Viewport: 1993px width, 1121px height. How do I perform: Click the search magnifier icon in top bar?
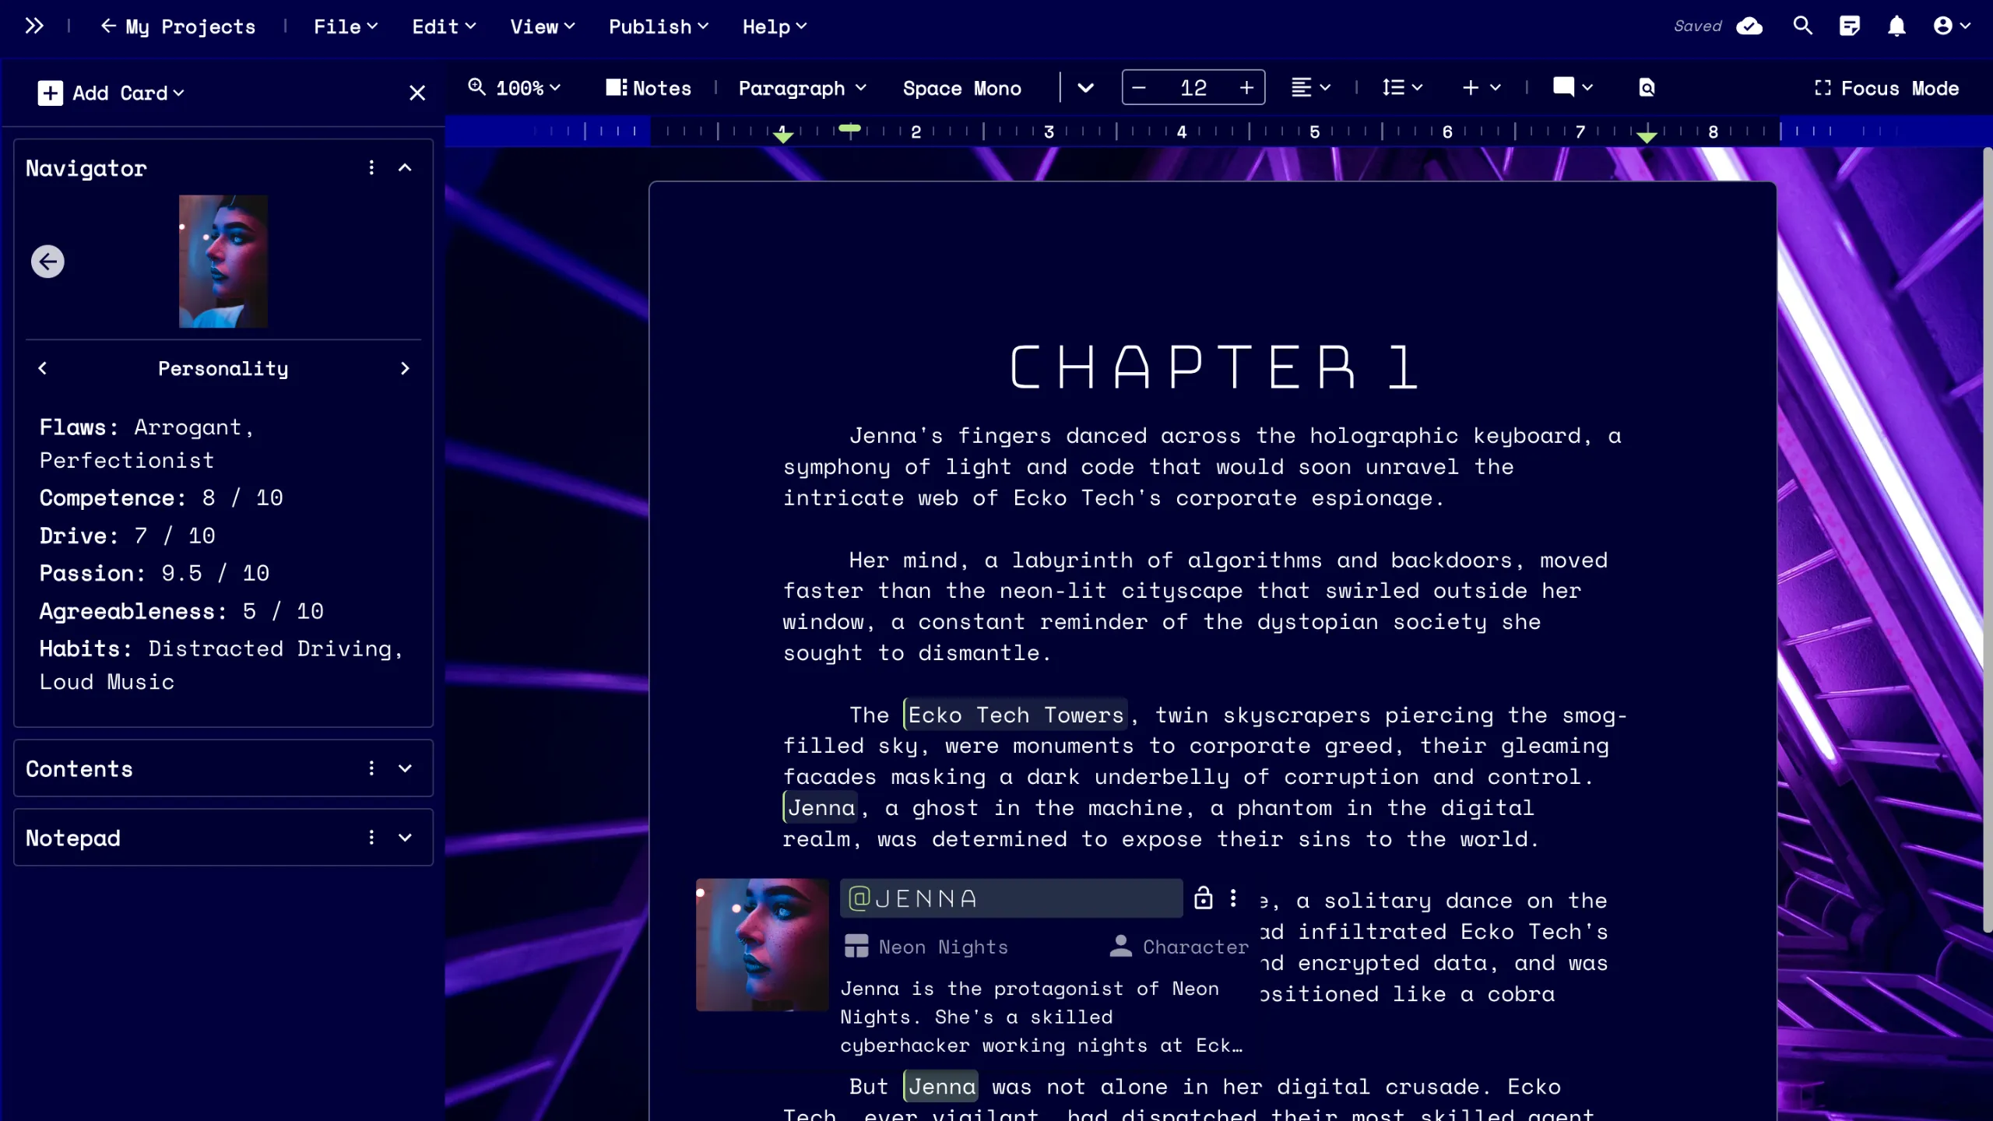tap(1802, 26)
